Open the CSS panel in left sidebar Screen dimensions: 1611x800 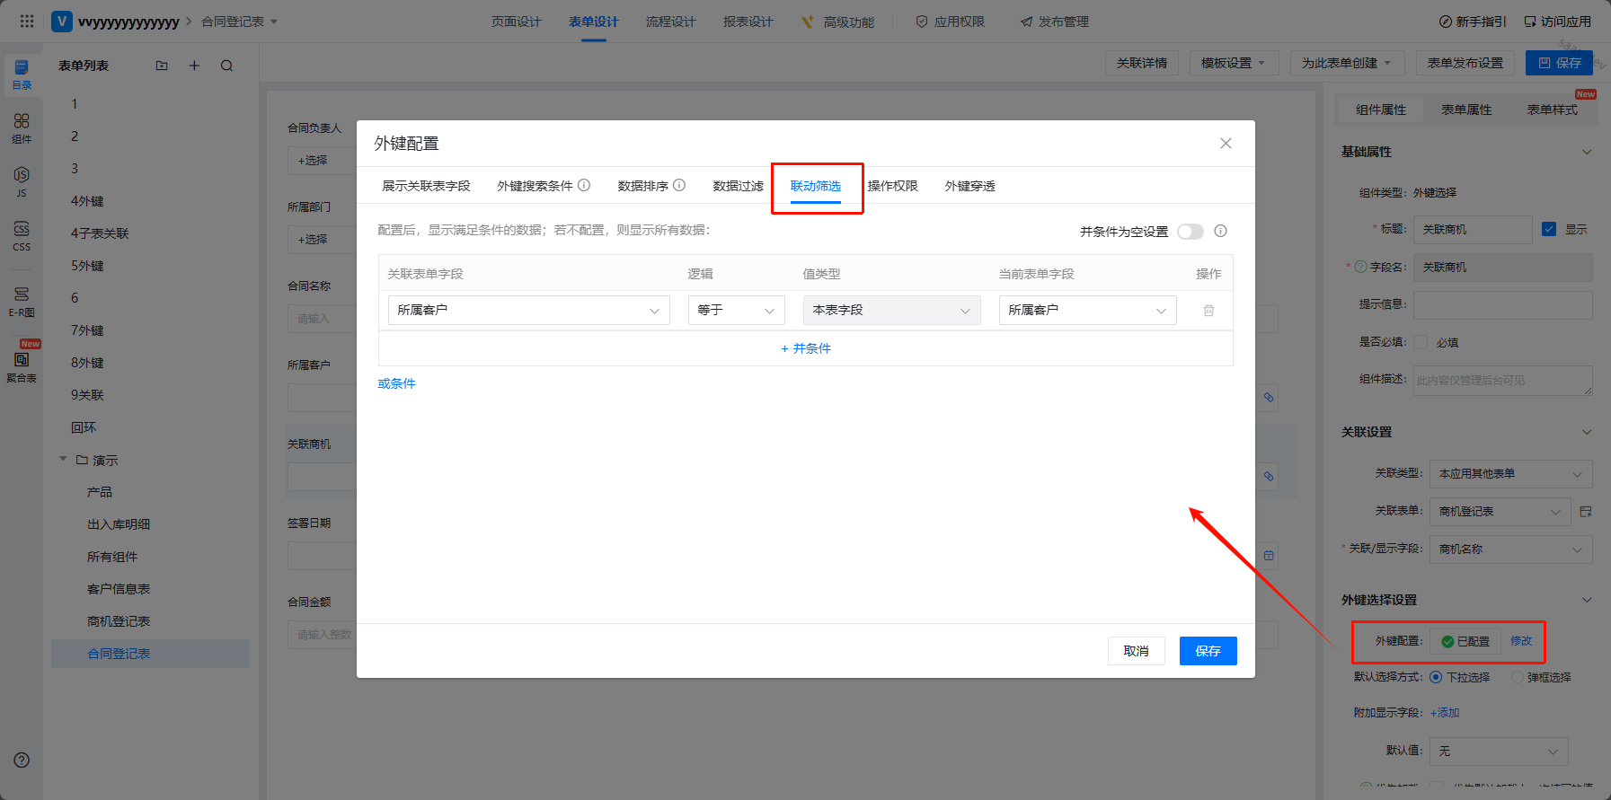22,235
